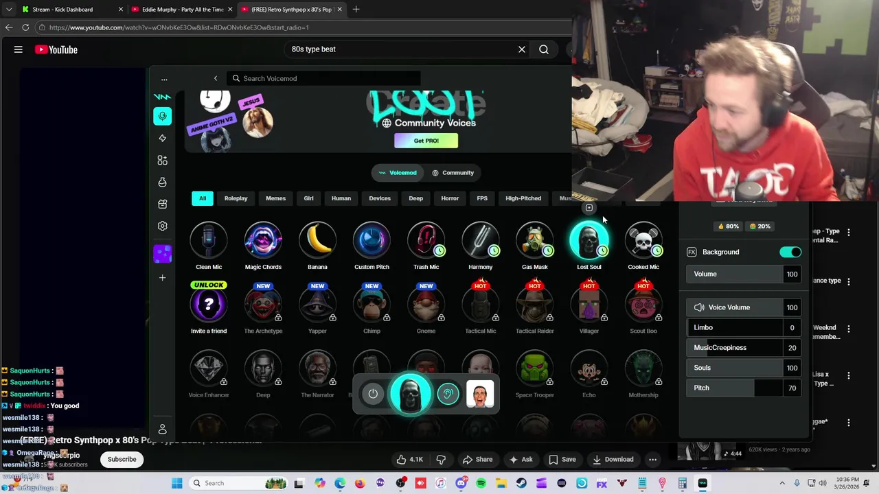Toggle Hear Myself ear button

[x=448, y=394]
